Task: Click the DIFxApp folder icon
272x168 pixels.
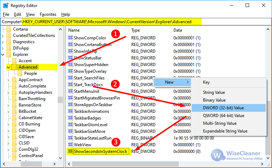Action: click(x=9, y=48)
